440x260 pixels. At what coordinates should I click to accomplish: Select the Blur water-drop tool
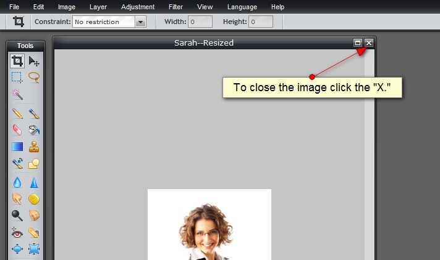tap(17, 182)
